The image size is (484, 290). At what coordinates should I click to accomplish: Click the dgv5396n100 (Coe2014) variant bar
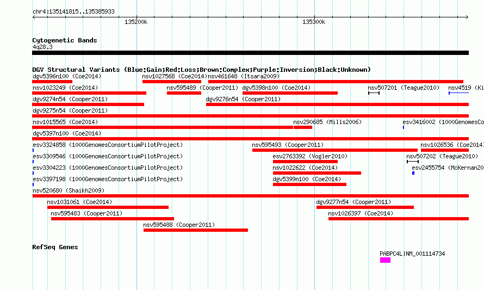[x=52, y=82]
